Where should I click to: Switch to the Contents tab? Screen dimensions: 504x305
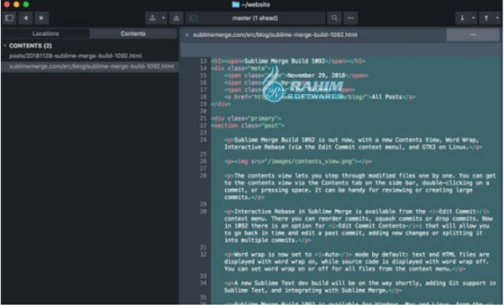click(133, 34)
